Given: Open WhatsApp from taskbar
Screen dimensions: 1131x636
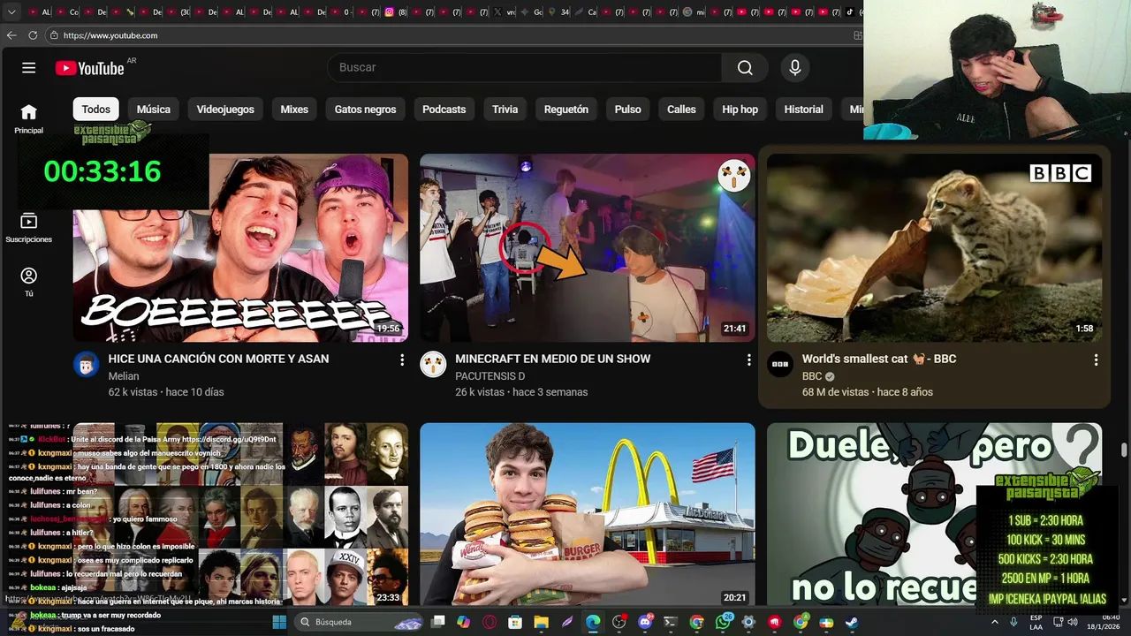Looking at the screenshot, I should click(x=723, y=622).
